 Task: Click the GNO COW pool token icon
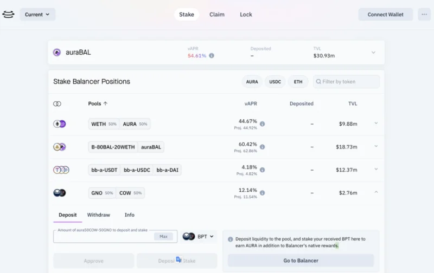(x=60, y=193)
